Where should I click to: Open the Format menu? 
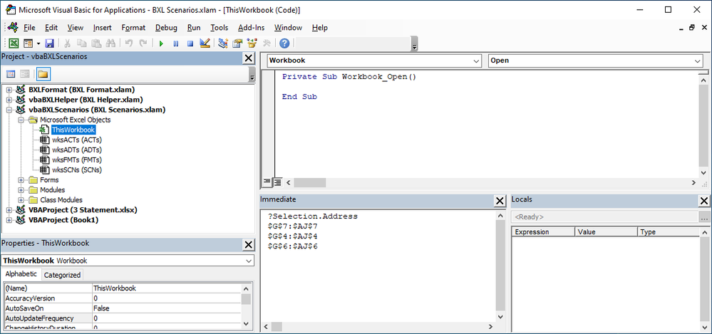pos(133,28)
